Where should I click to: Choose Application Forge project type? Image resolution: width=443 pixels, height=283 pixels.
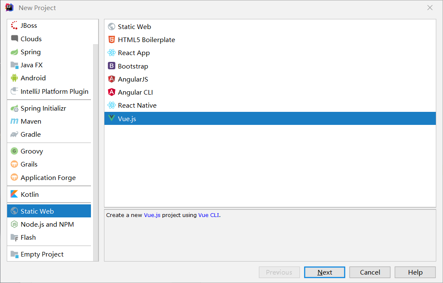50,177
